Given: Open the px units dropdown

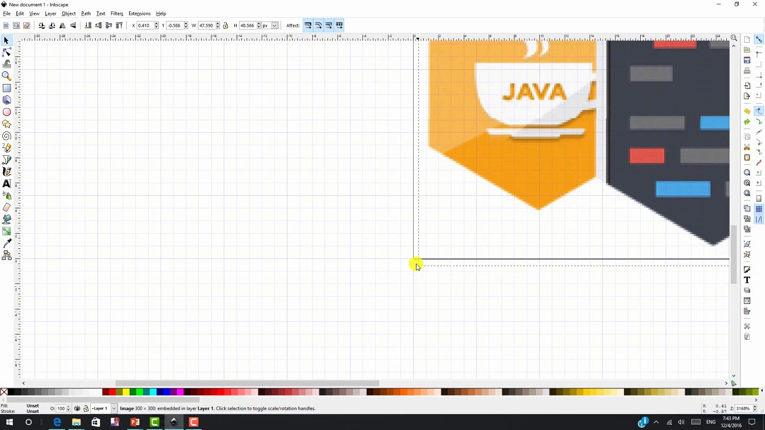Looking at the screenshot, I should (x=274, y=26).
